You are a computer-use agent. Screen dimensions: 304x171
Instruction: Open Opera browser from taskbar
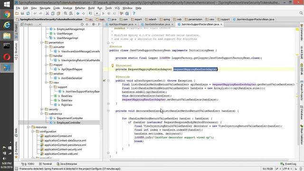[x=7, y=57]
